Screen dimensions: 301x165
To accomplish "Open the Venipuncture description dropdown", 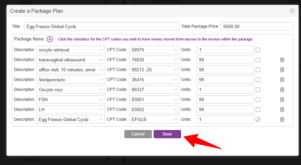I will (x=101, y=80).
